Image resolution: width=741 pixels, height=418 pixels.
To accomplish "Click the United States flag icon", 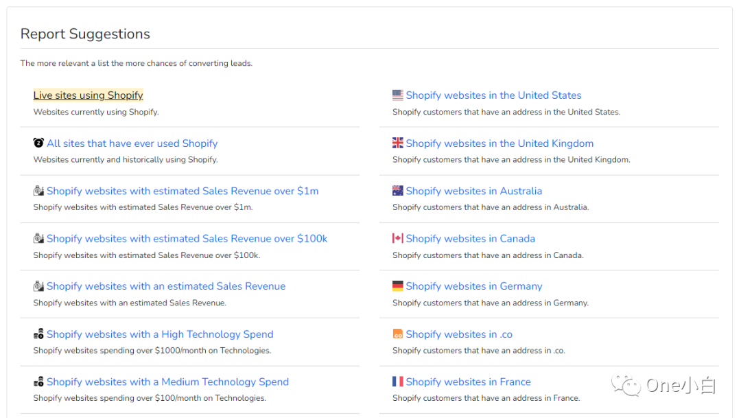I will click(x=398, y=95).
